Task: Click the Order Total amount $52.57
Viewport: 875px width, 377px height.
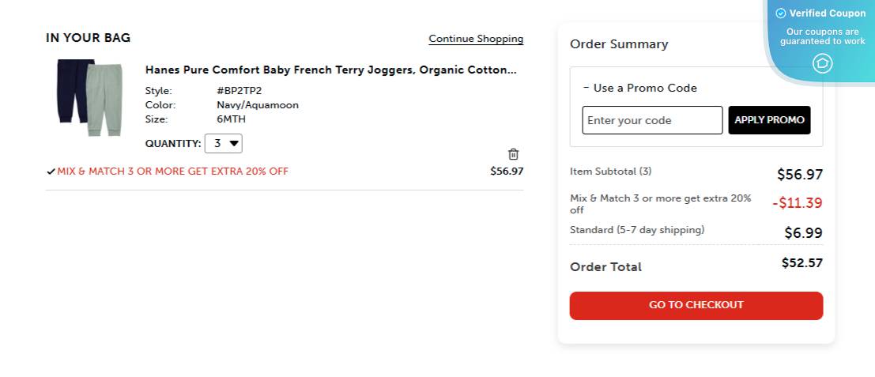Action: [x=801, y=262]
